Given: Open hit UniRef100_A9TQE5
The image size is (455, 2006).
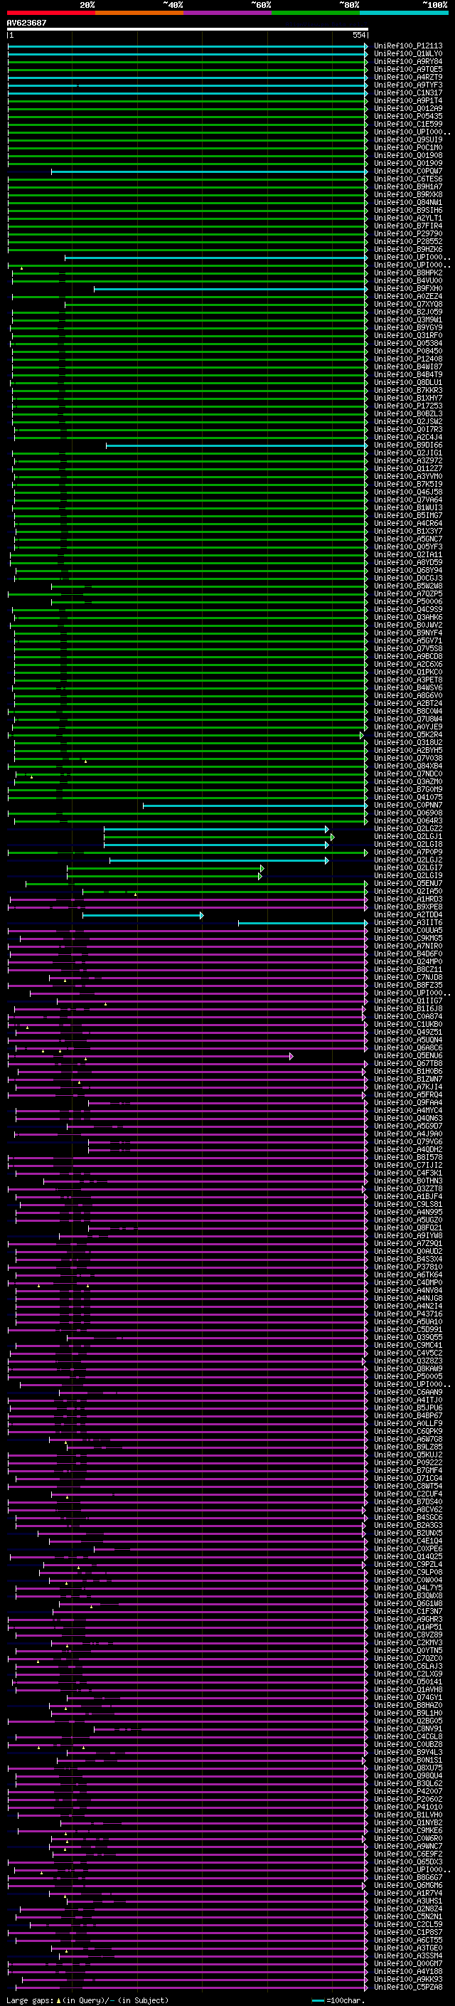Looking at the screenshot, I should pyautogui.click(x=408, y=69).
